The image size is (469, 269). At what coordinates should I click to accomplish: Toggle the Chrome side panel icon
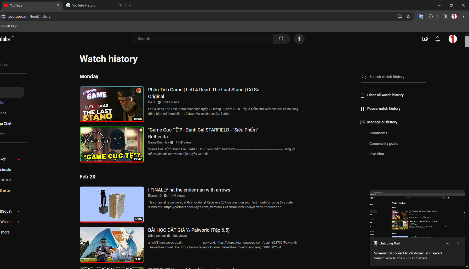pyautogui.click(x=444, y=16)
